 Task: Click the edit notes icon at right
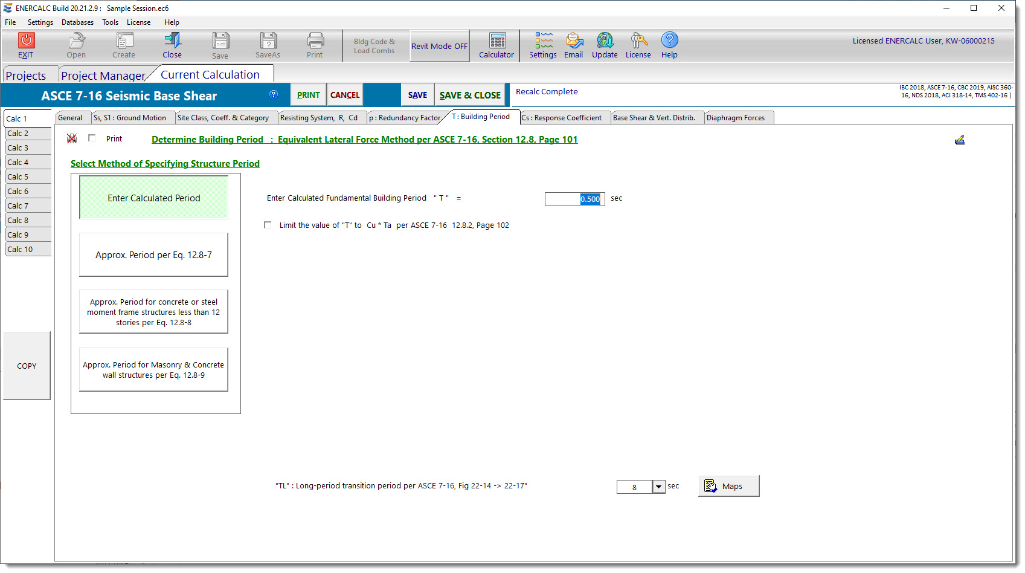[959, 140]
